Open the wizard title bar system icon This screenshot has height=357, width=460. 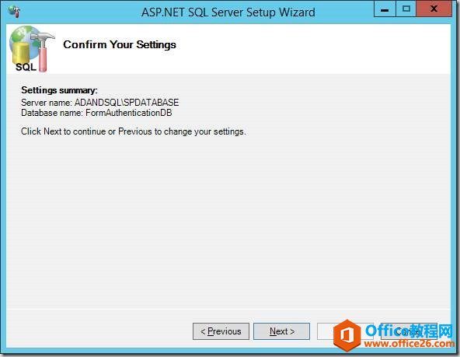[14, 12]
